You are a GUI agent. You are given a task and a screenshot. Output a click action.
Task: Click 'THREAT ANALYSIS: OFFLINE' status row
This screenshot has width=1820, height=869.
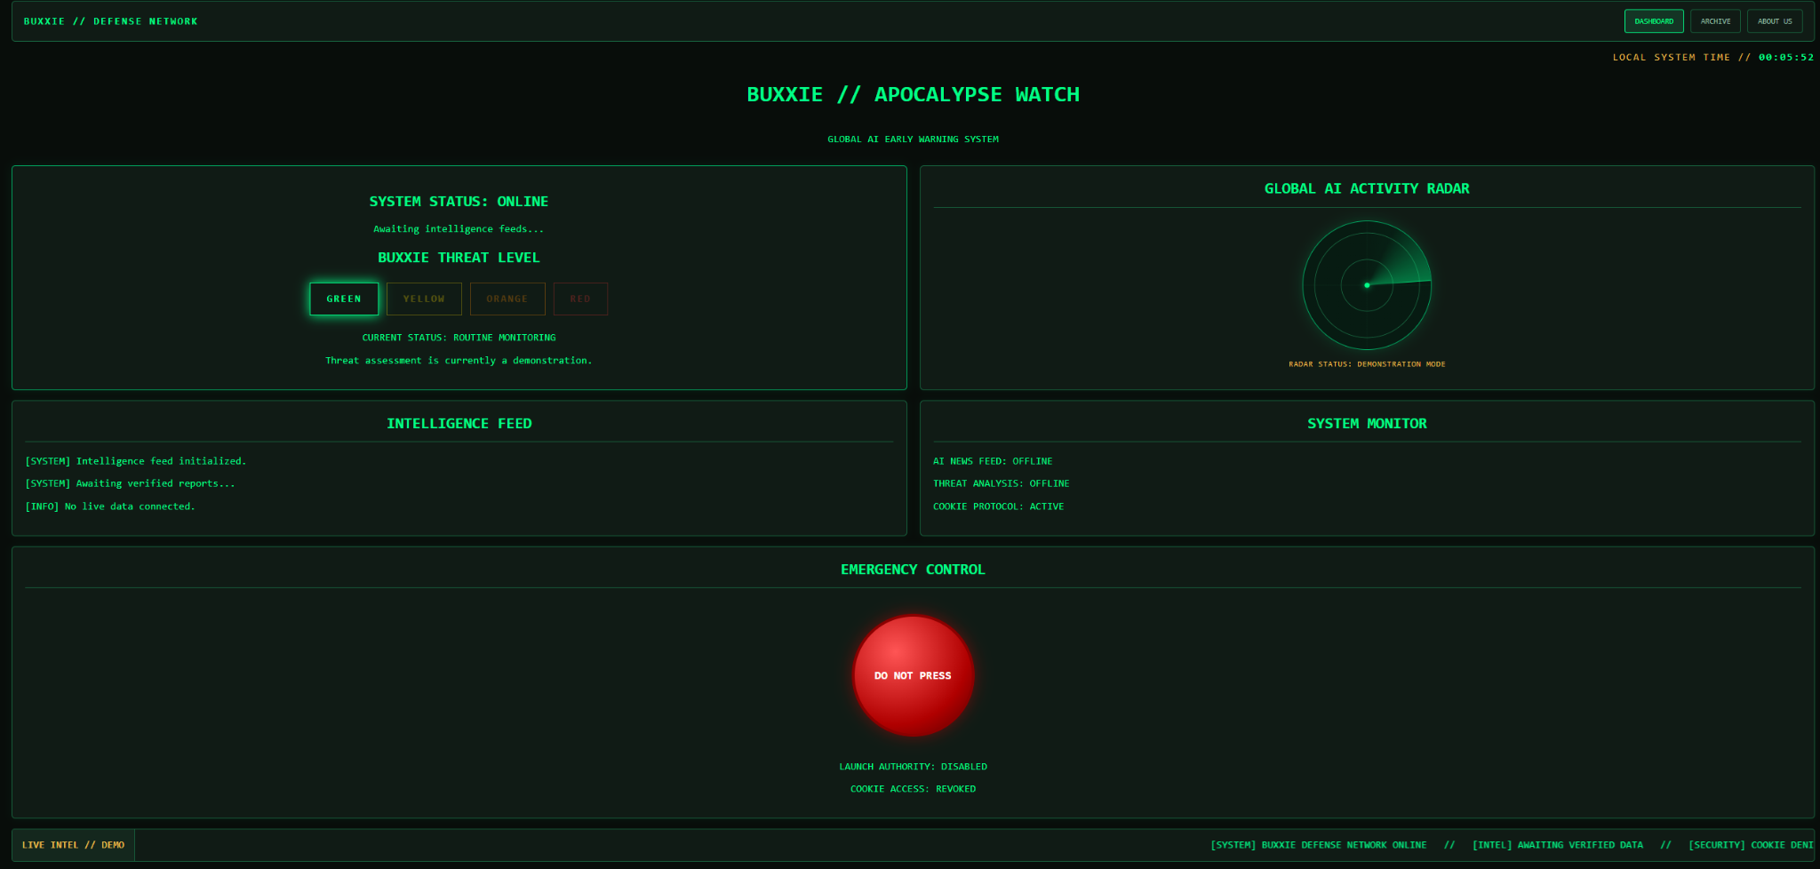coord(1002,483)
